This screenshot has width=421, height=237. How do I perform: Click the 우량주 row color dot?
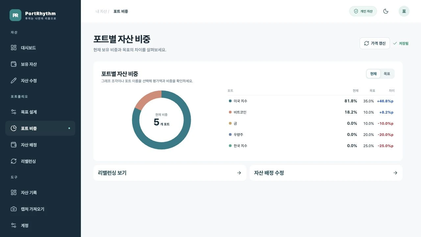(230, 135)
